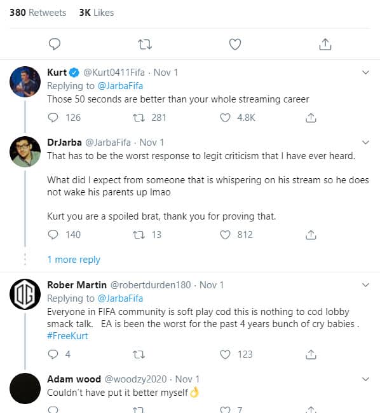
Task: Open the #FreeKurt hashtag
Action: pos(67,336)
